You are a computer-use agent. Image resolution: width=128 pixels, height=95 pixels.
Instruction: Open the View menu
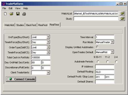(18, 8)
